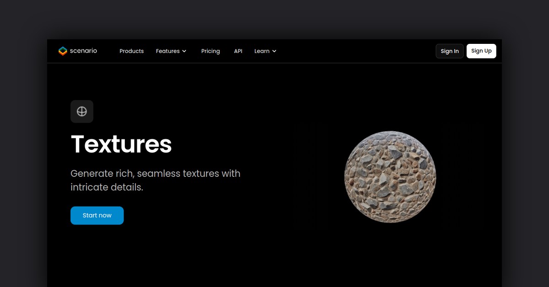Select the Pricing menu item
Viewport: 549px width, 287px height.
coord(210,51)
